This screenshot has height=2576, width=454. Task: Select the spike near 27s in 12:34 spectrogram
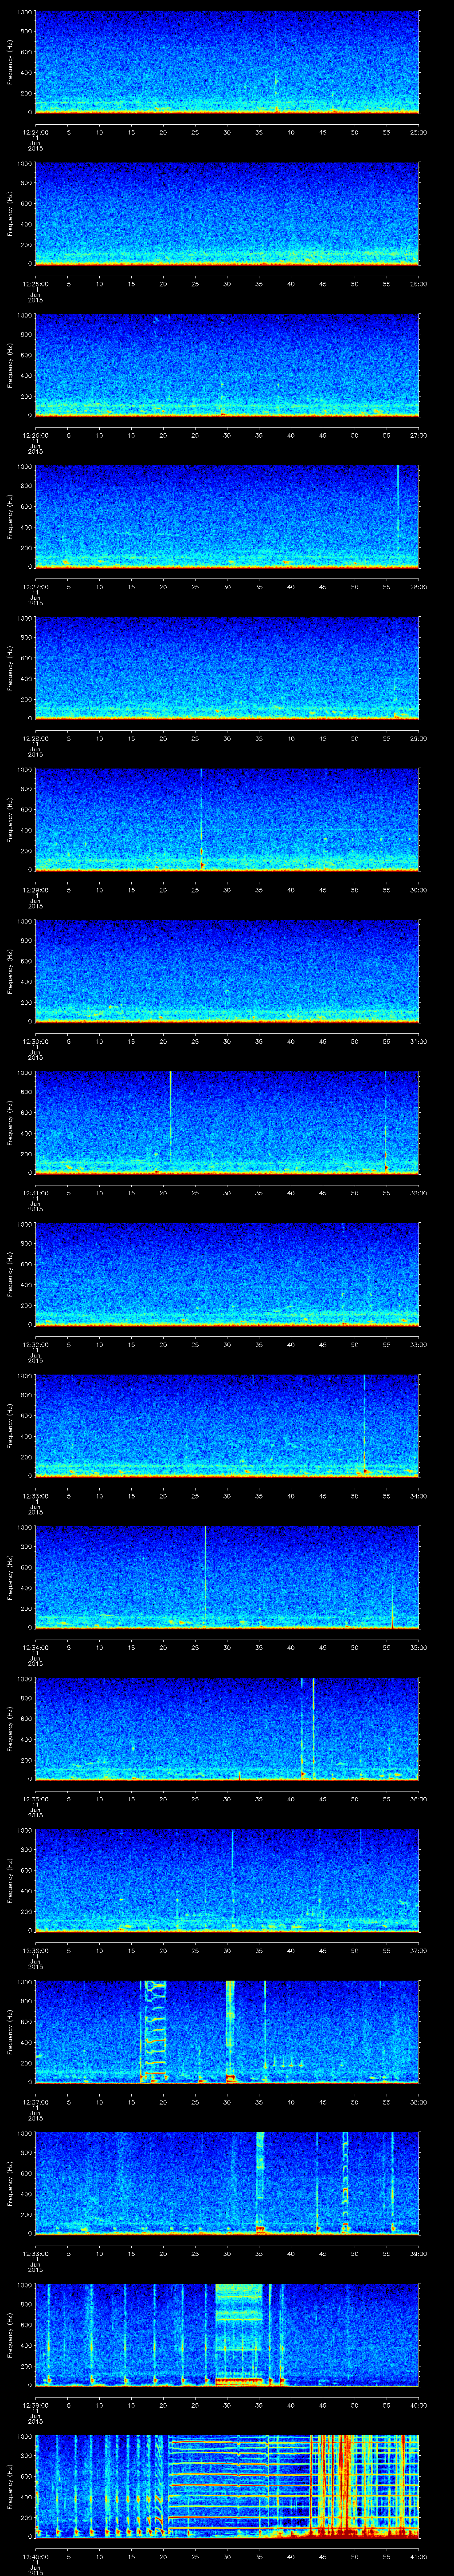click(206, 1575)
